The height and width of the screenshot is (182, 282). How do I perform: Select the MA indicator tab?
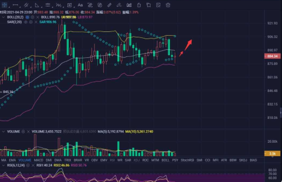(4, 160)
